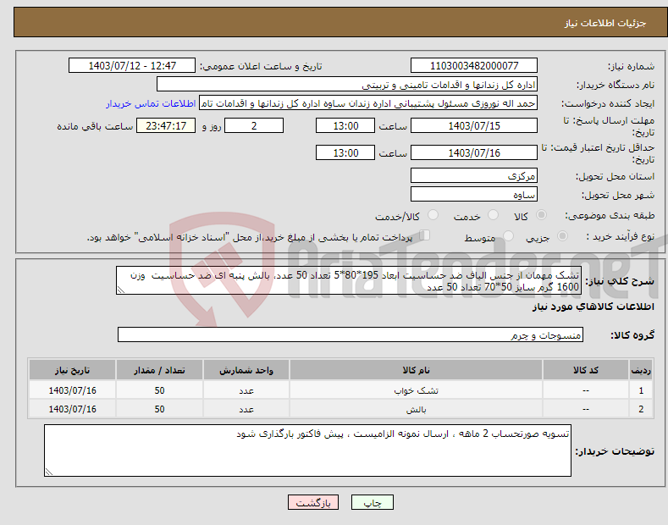Click the announcement date 1403/07/12 - 12:47 field
Image resolution: width=668 pixels, height=525 pixels.
(131, 66)
